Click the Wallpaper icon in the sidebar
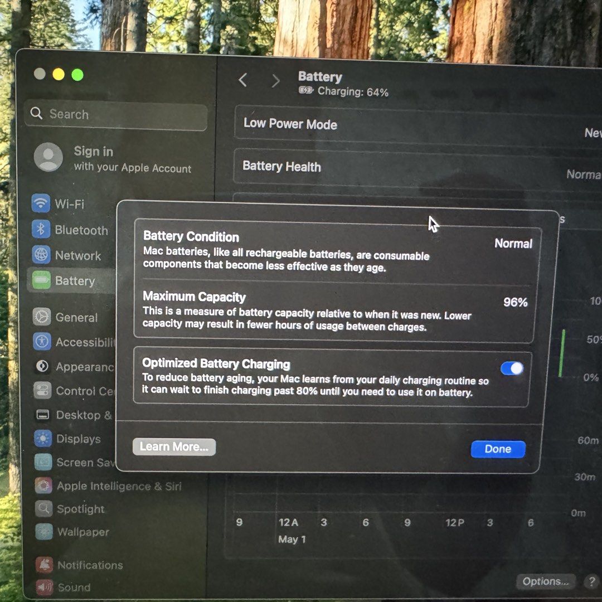602x602 pixels. pos(44,532)
